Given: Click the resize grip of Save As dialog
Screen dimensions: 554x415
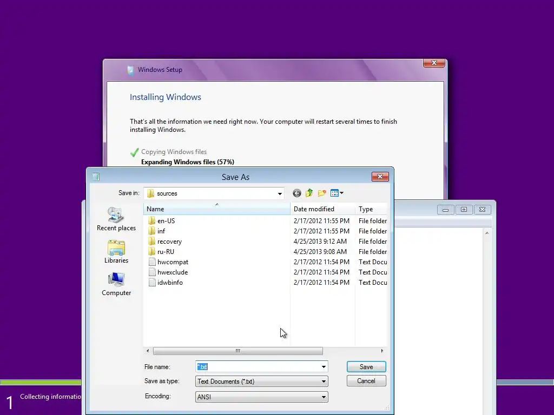Looking at the screenshot, I should point(387,407).
